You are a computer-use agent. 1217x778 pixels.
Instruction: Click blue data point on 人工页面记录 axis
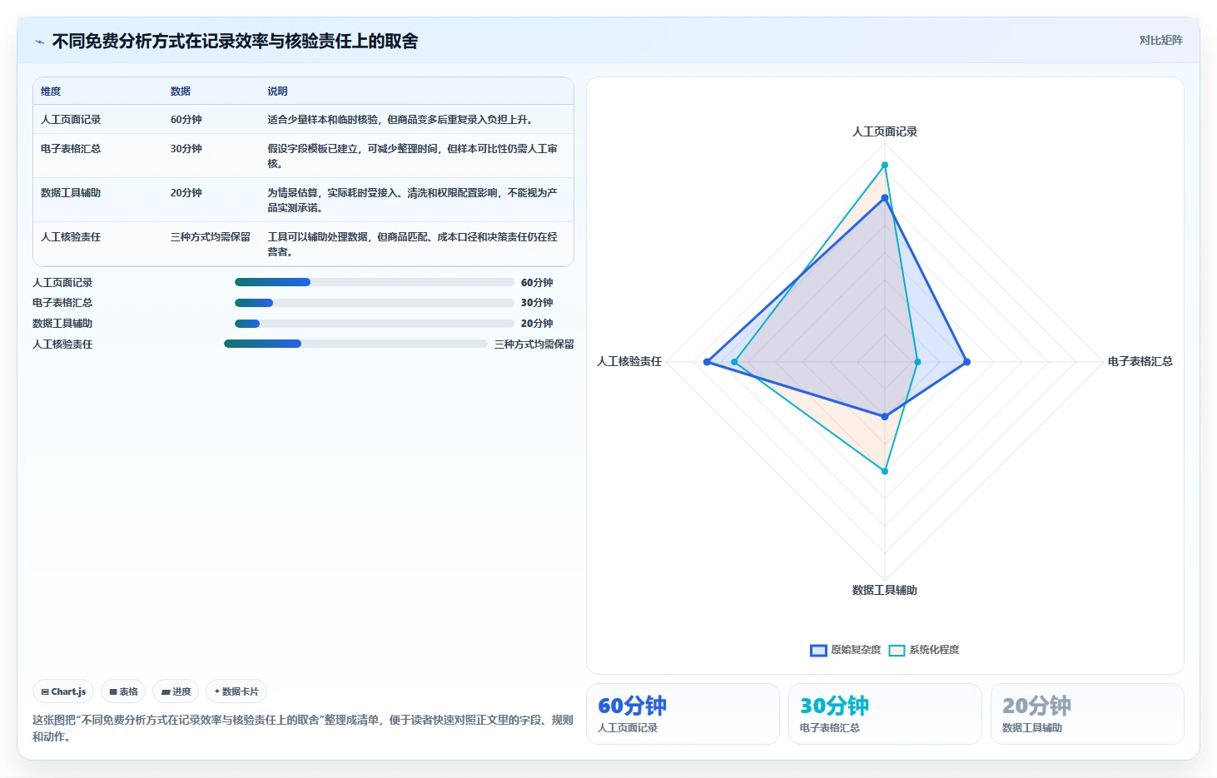click(x=885, y=198)
